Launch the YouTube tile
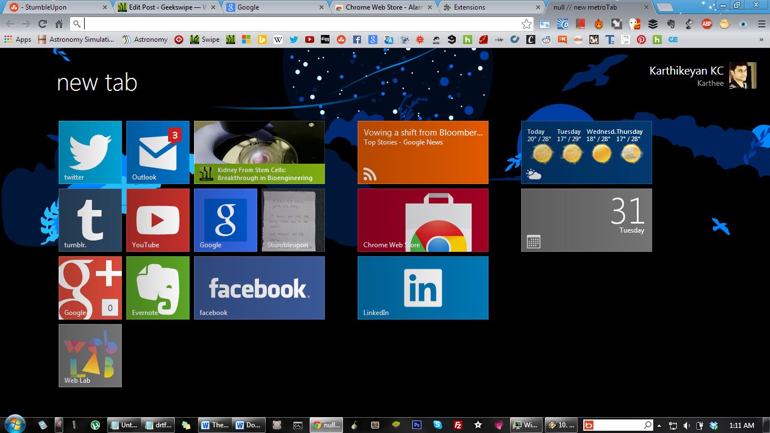The height and width of the screenshot is (433, 770). point(158,220)
